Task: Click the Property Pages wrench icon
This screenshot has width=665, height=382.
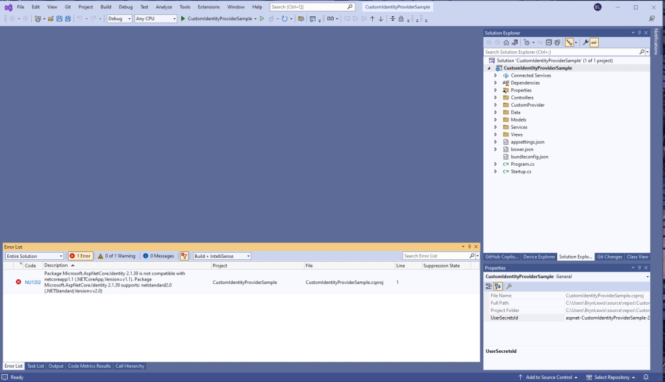Action: [509, 286]
